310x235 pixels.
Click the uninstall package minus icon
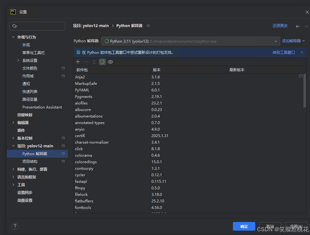[x=86, y=62]
